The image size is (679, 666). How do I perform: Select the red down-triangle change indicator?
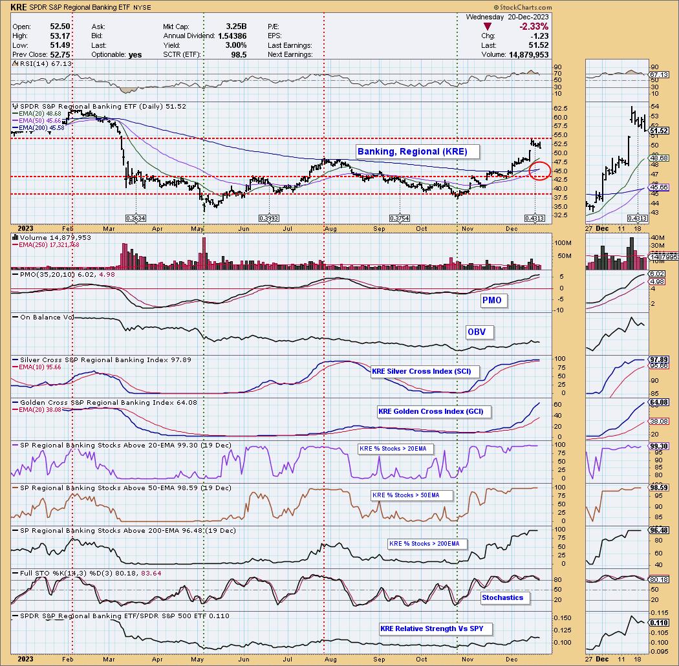pos(487,27)
